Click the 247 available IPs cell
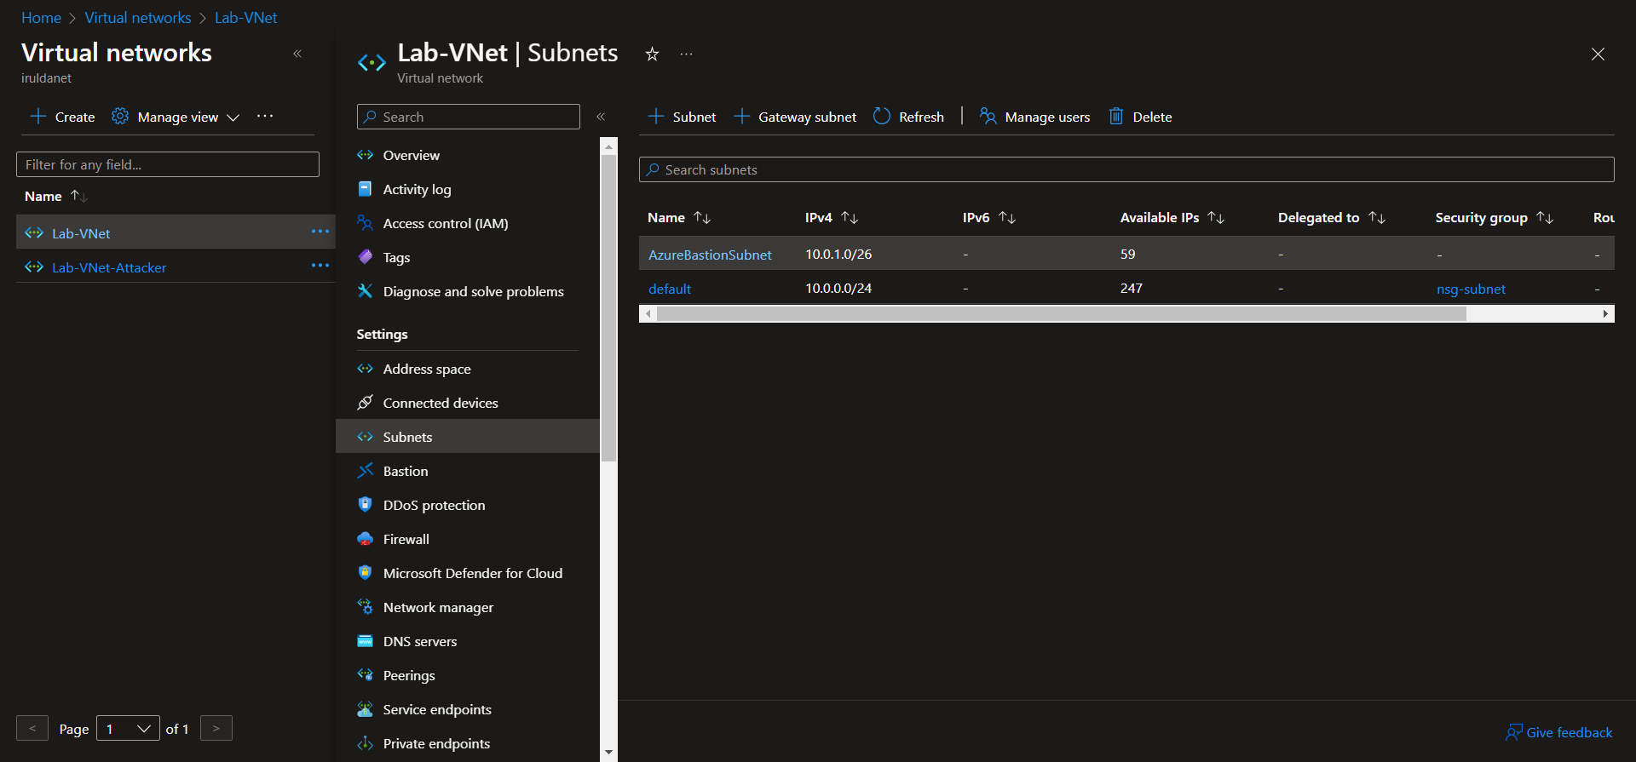The width and height of the screenshot is (1636, 762). coord(1132,288)
